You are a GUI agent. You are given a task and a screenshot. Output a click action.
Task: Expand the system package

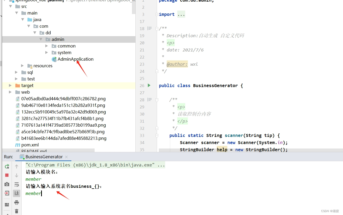click(47, 52)
